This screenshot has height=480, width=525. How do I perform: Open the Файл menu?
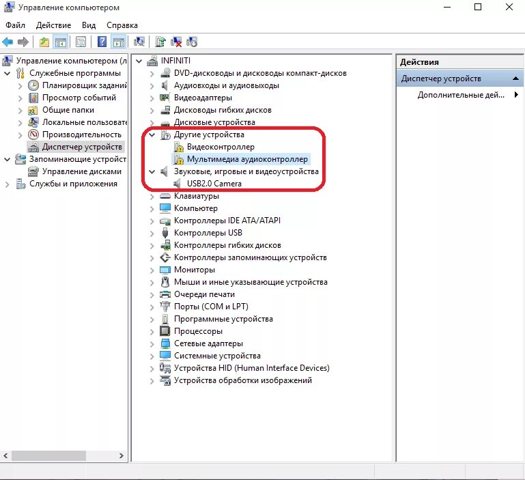coord(16,25)
